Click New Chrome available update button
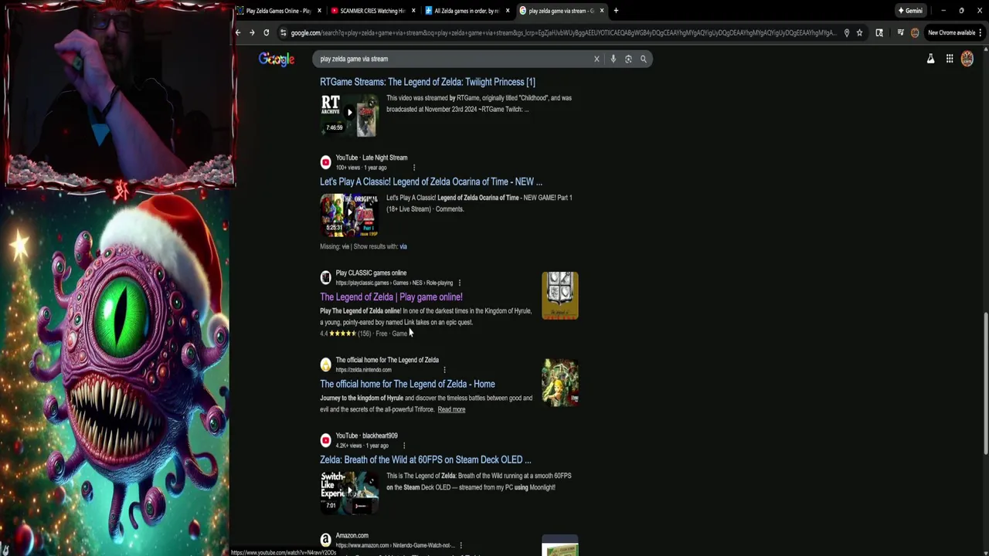Image resolution: width=989 pixels, height=556 pixels. coord(955,32)
